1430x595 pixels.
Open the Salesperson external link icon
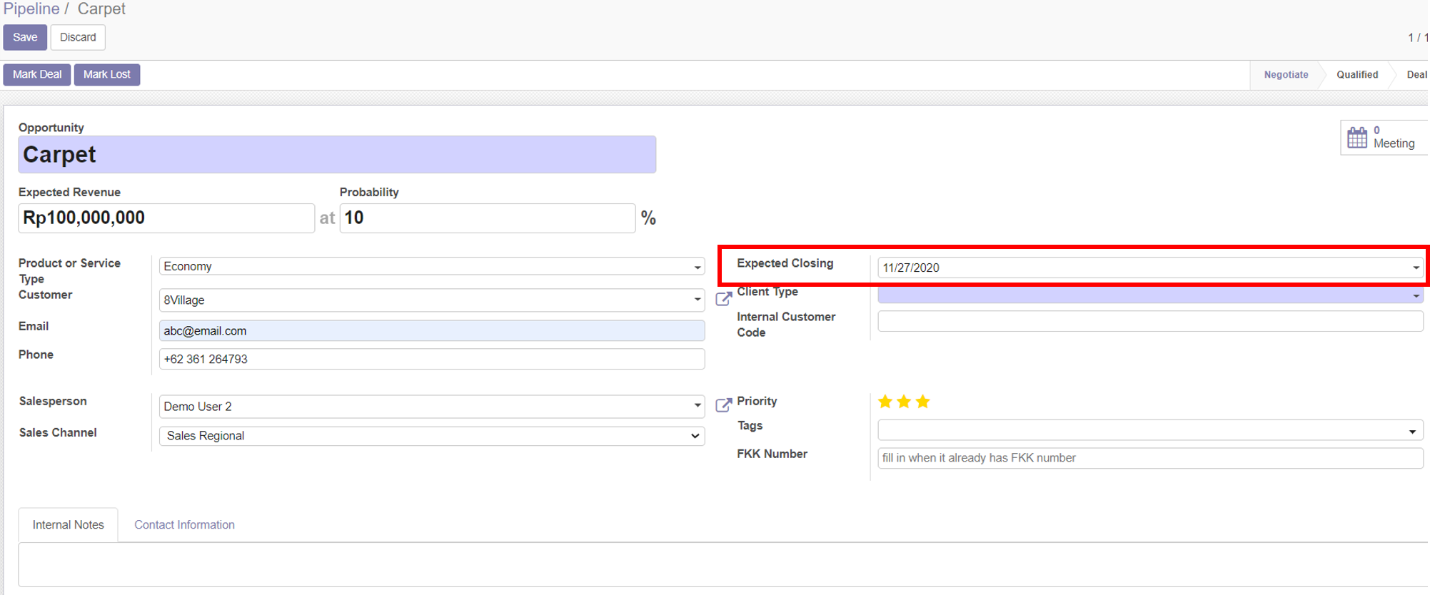tap(723, 405)
